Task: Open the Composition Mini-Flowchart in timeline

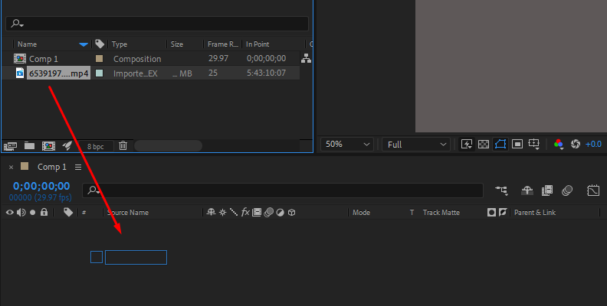Action: (x=501, y=190)
